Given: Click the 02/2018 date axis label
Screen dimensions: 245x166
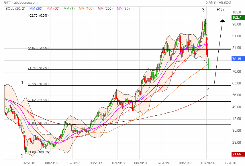Looking at the screenshot, I should click(118, 163).
